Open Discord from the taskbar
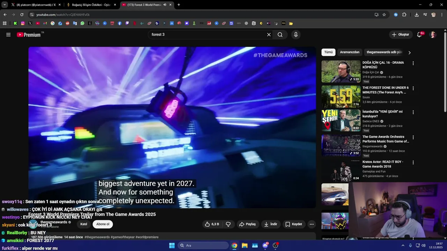This screenshot has height=251, width=447. [265, 245]
